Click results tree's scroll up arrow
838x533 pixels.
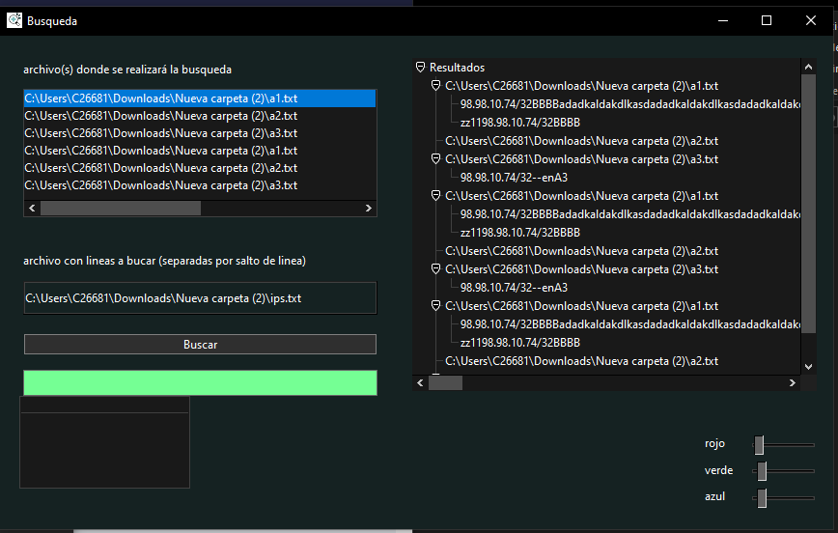808,67
